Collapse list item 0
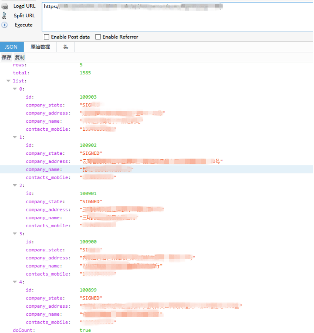This screenshot has width=314, height=333. pyautogui.click(x=15, y=89)
